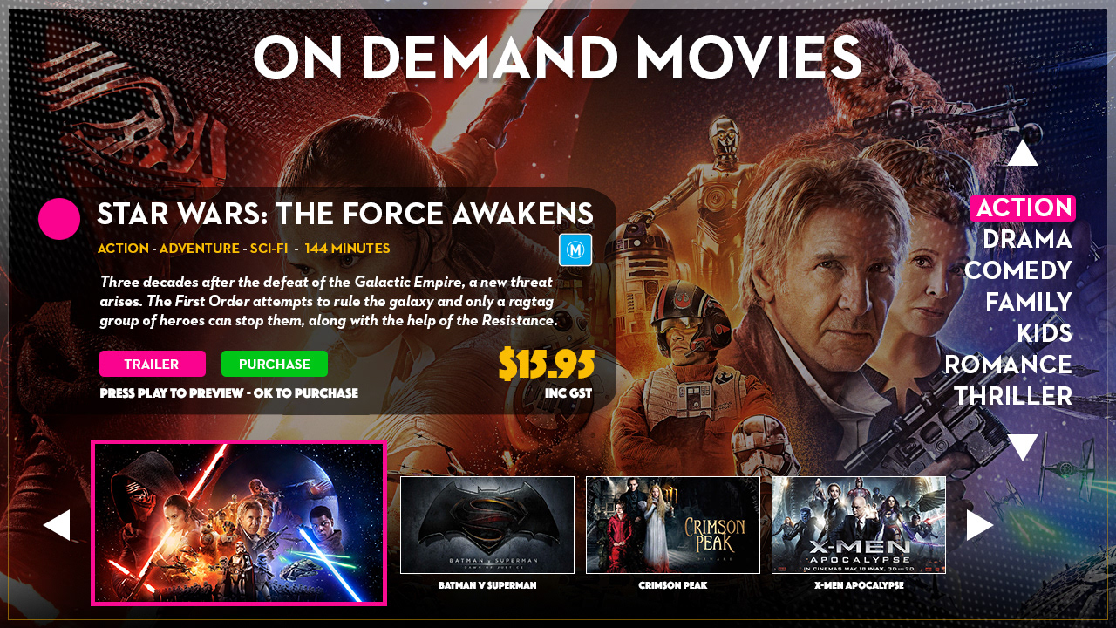Switch to the Thriller genre

tap(1013, 396)
